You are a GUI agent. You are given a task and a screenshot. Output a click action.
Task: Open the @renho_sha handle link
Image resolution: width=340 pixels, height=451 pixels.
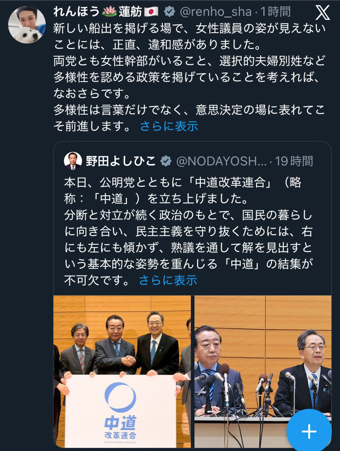(216, 12)
